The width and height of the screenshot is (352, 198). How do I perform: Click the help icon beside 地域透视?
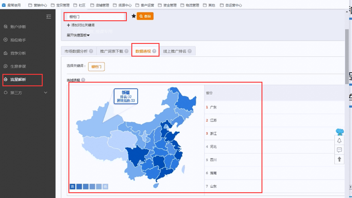click(83, 80)
